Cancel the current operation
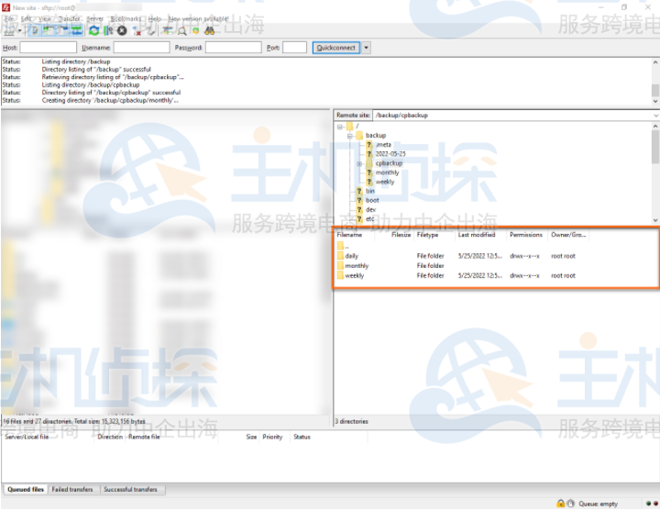Screen dimensions: 660x510 (x=122, y=31)
